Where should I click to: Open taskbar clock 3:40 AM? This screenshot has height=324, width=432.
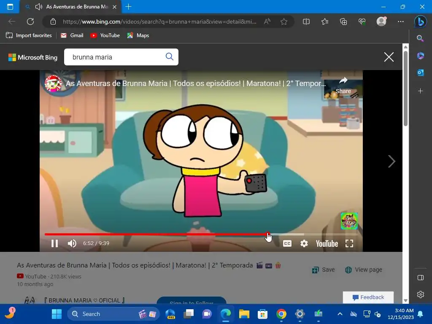(401, 314)
